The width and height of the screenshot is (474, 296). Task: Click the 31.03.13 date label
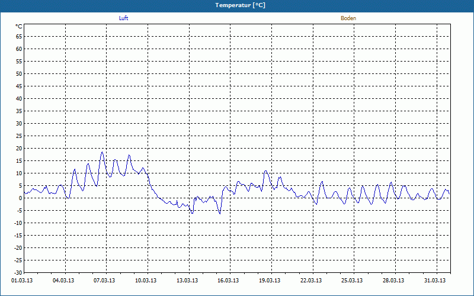coord(435,280)
